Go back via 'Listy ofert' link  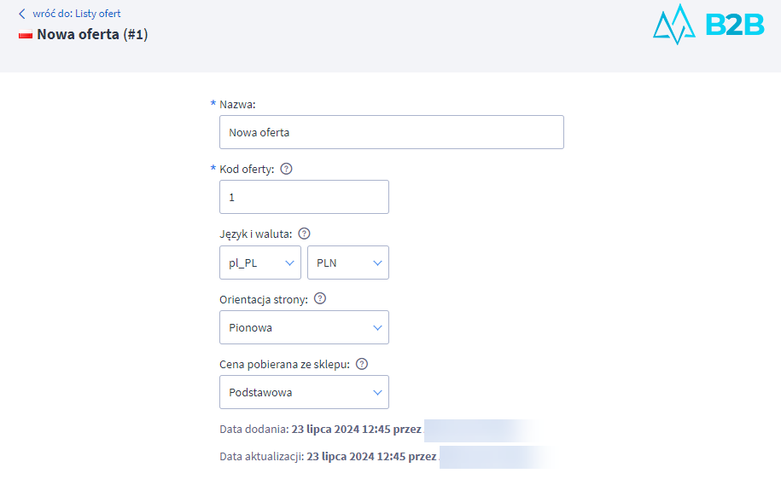[97, 14]
